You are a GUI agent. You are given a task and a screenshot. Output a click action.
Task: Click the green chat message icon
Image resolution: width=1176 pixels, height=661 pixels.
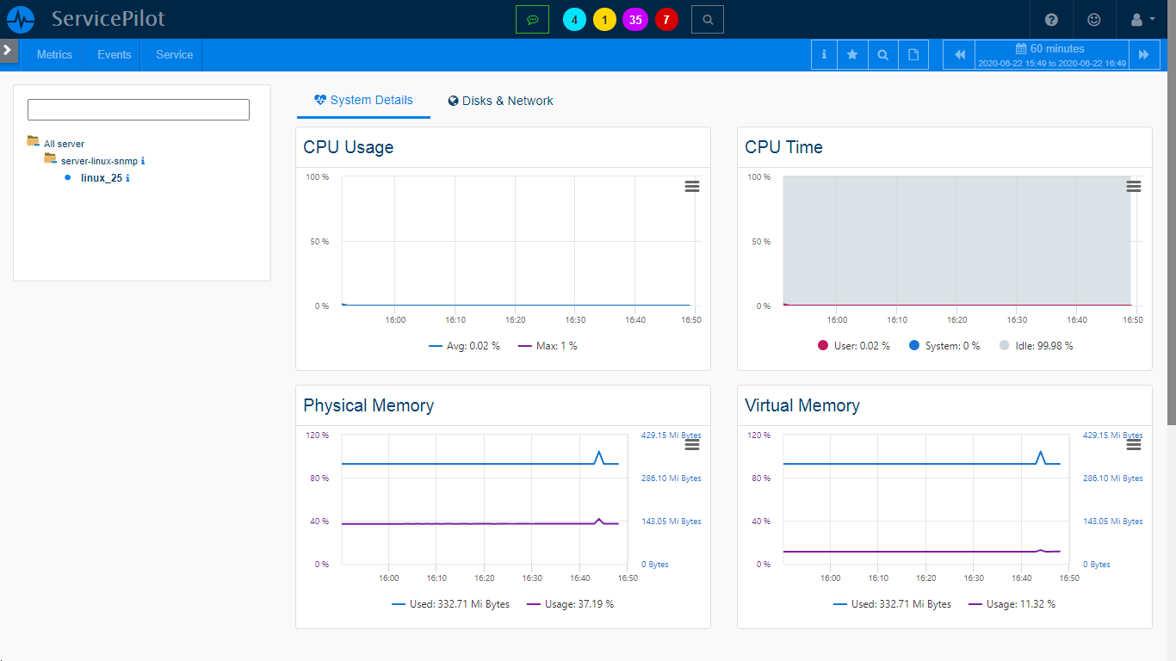[x=532, y=19]
